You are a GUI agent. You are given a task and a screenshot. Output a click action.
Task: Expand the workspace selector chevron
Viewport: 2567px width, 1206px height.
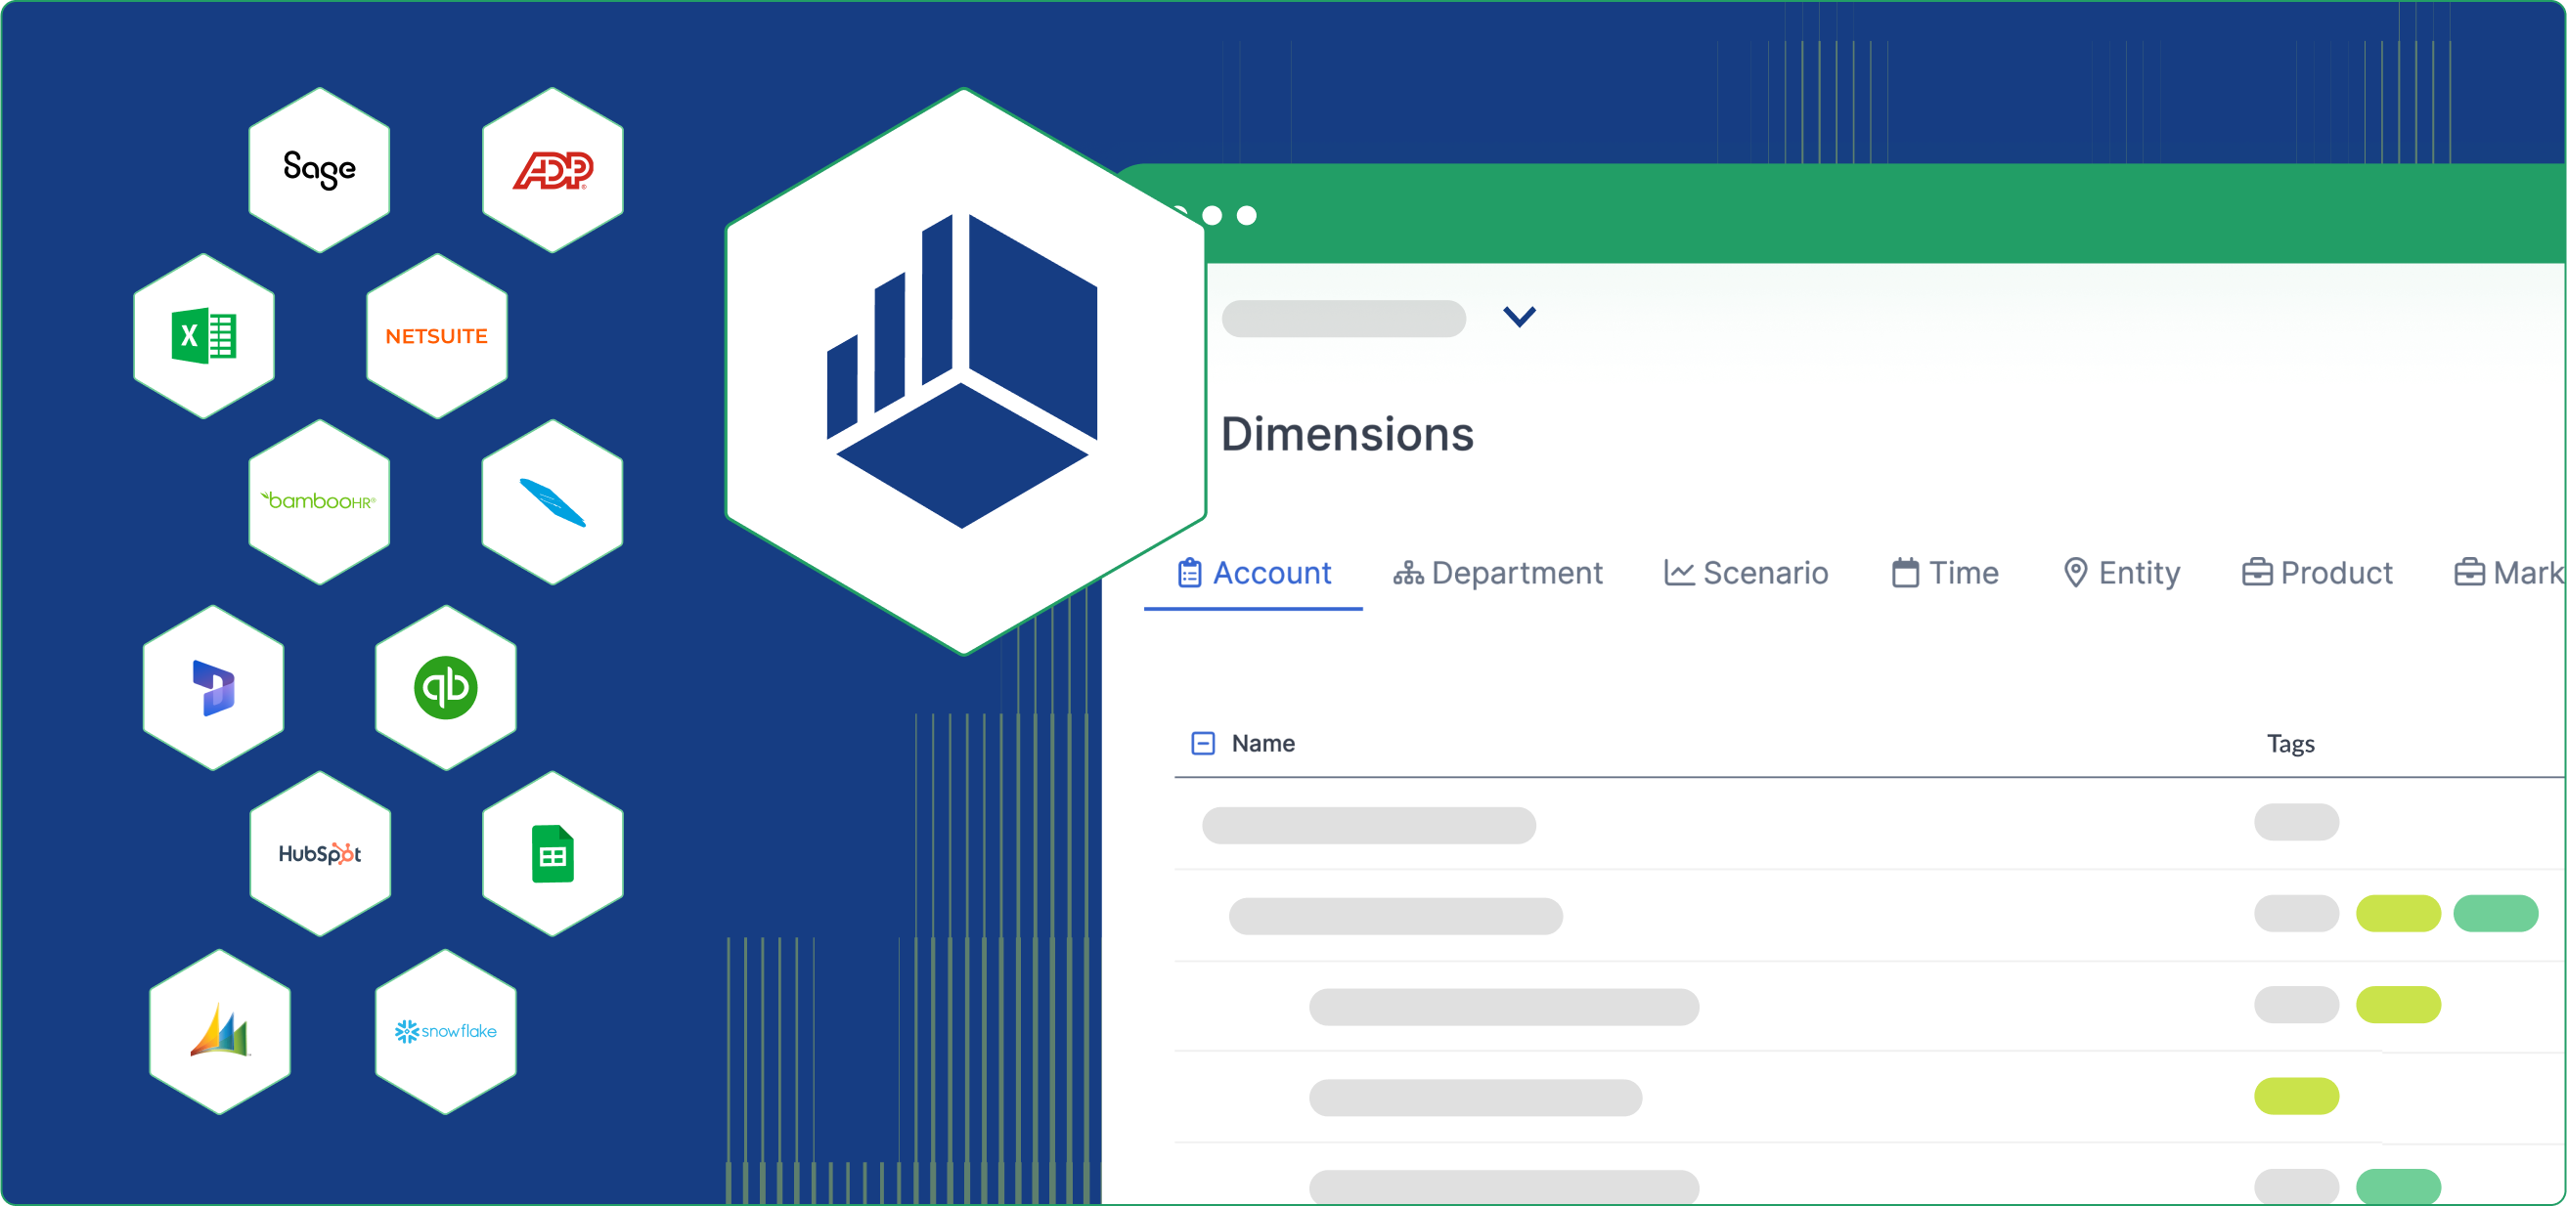[x=1520, y=317]
